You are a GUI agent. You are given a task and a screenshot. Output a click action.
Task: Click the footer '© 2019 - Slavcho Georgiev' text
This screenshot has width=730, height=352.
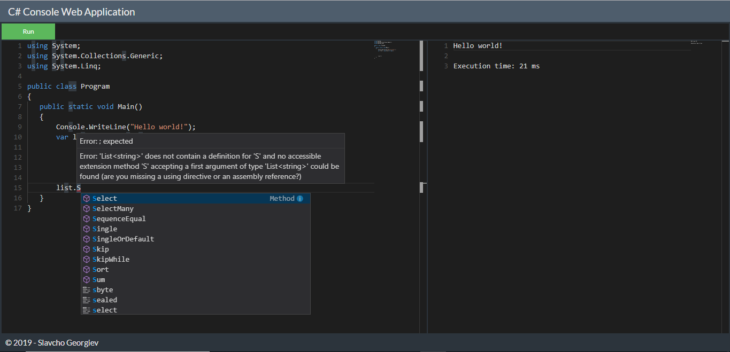52,343
